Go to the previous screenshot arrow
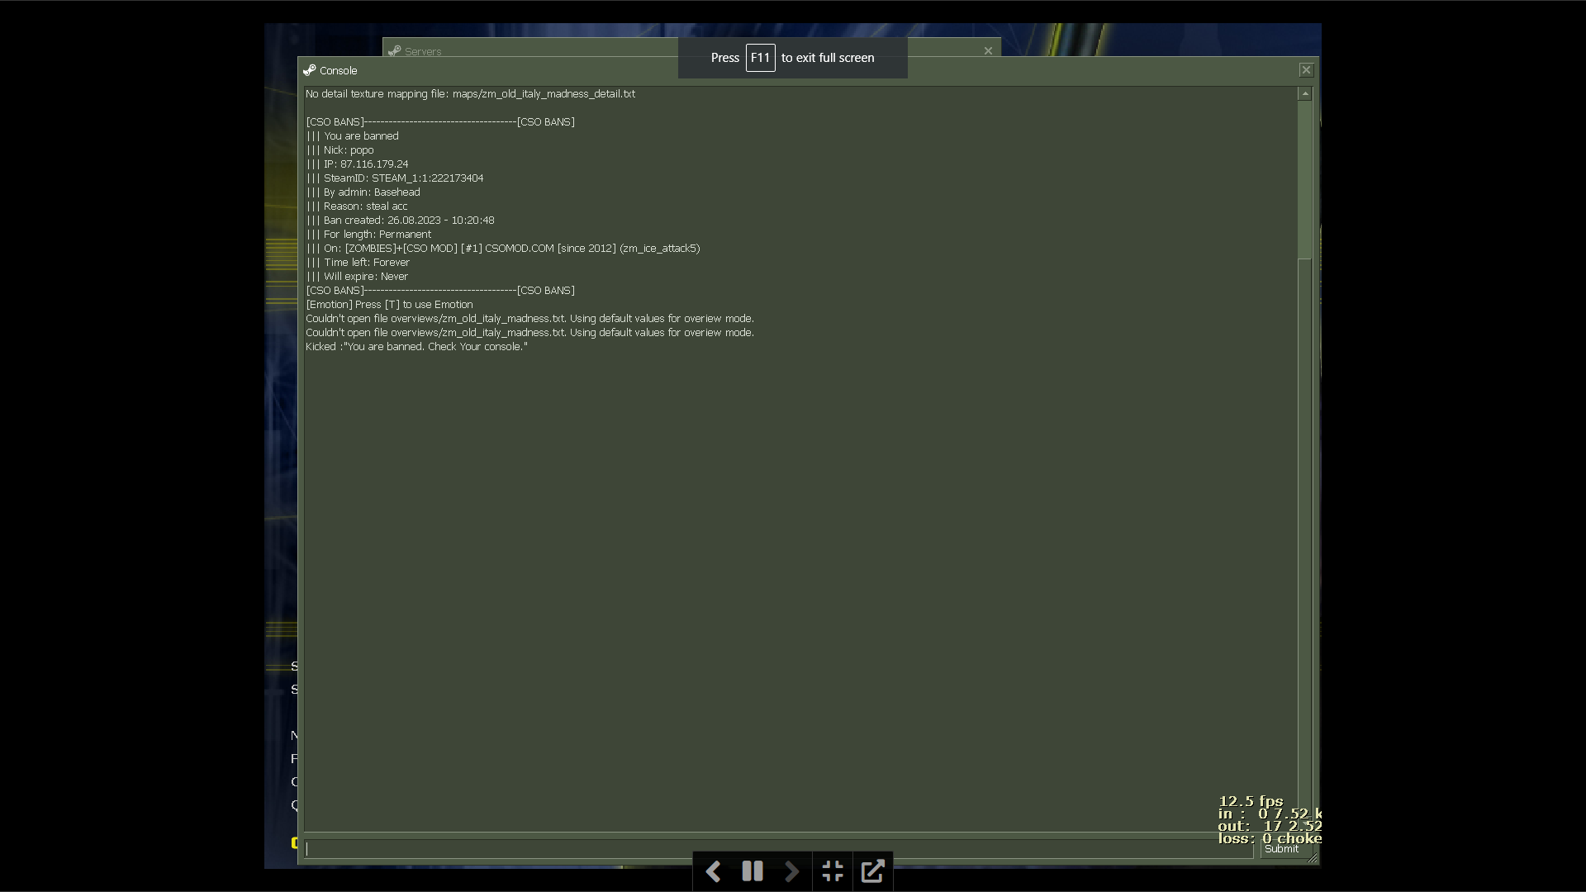The height and width of the screenshot is (892, 1586). click(713, 871)
